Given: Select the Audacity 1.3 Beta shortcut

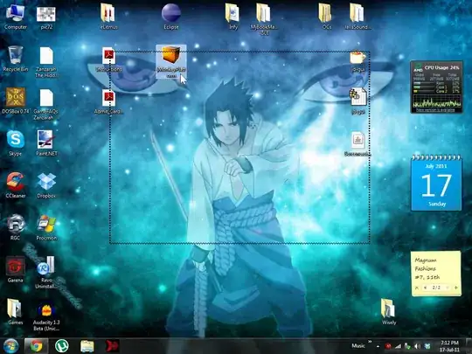Looking at the screenshot, I should [46, 317].
